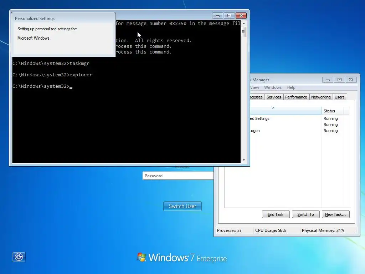The image size is (365, 274).
Task: Click the sort arrow on the Task column header
Action: 273,108
